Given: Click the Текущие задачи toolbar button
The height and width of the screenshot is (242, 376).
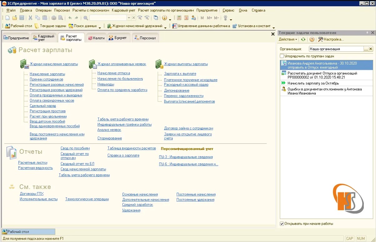Looking at the screenshot, I should [x=50, y=26].
